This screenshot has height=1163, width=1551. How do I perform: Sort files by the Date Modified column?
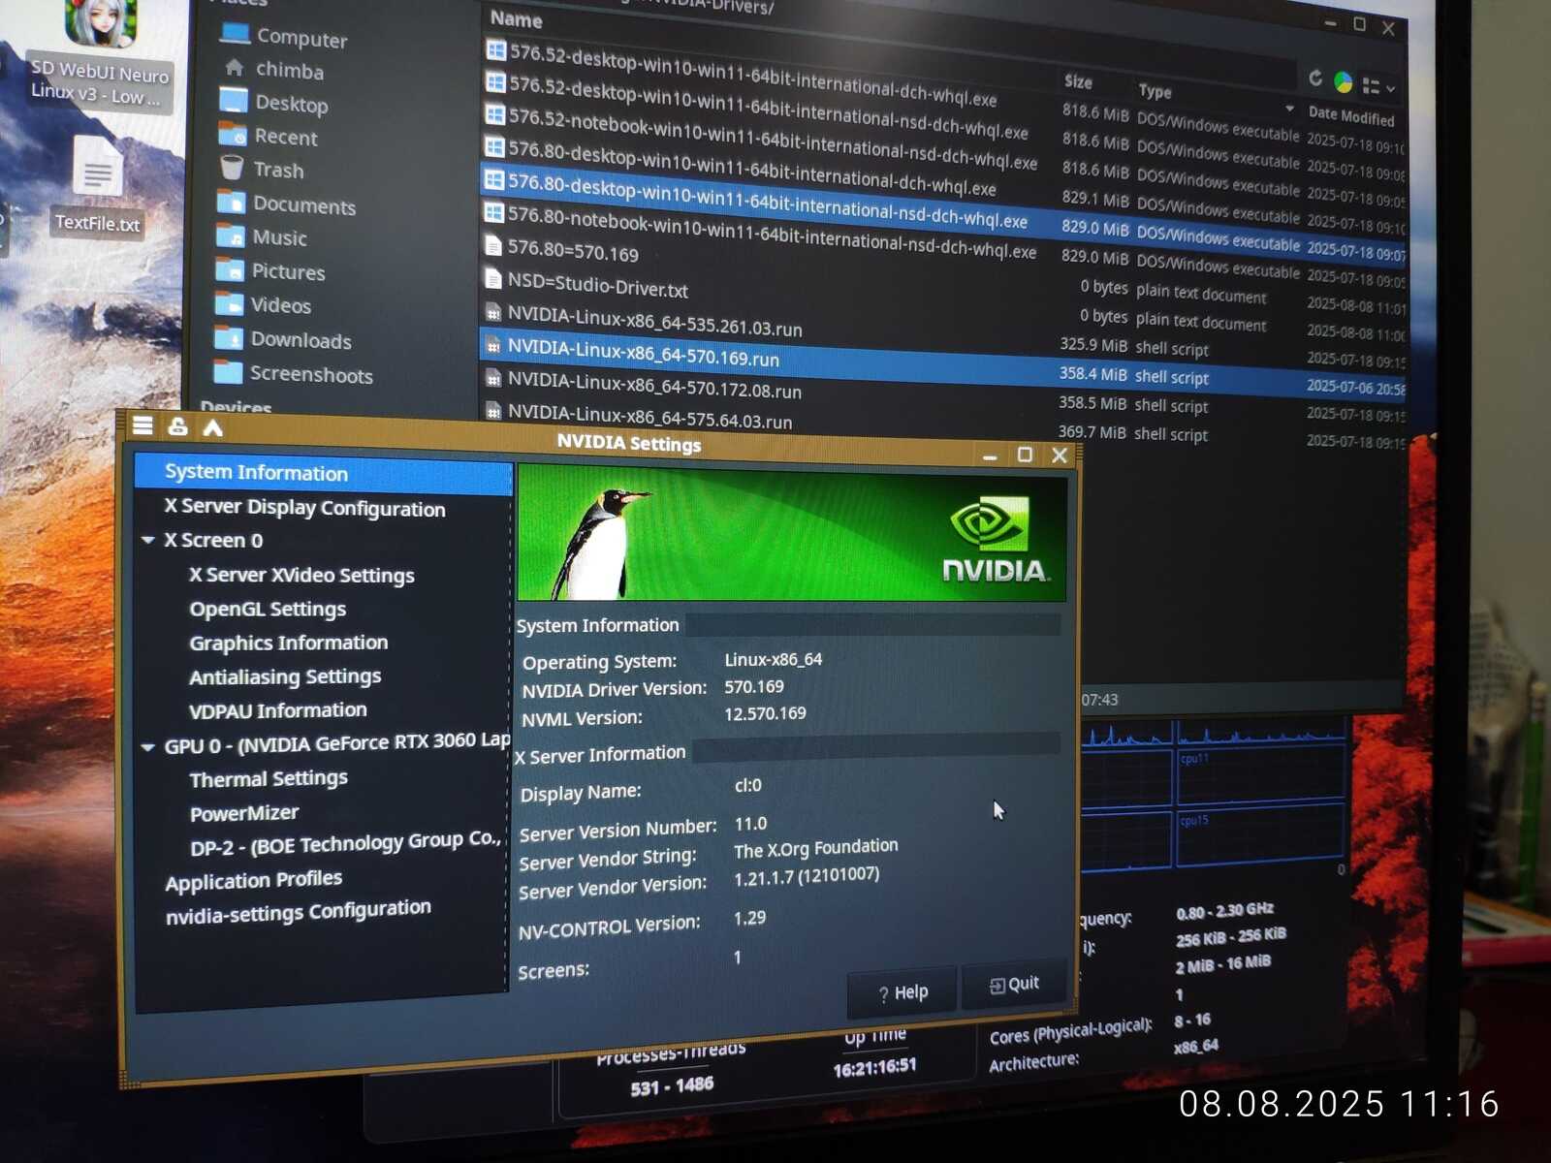pos(1351,115)
